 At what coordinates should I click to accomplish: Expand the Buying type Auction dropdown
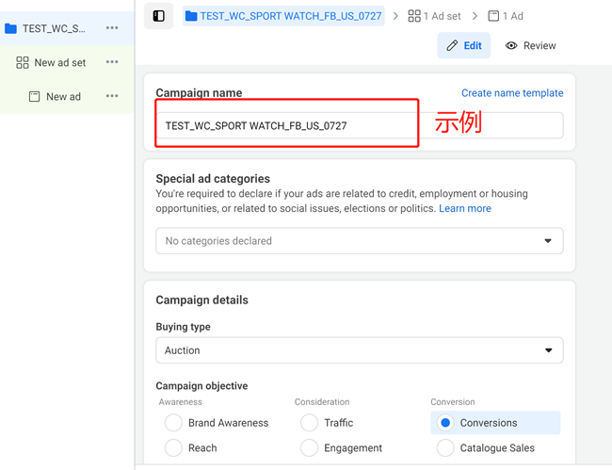click(359, 350)
